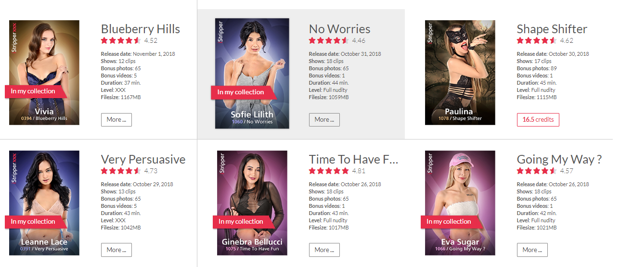Click the five-star rating for Time To Have Fun
620x267 pixels.
(x=328, y=171)
